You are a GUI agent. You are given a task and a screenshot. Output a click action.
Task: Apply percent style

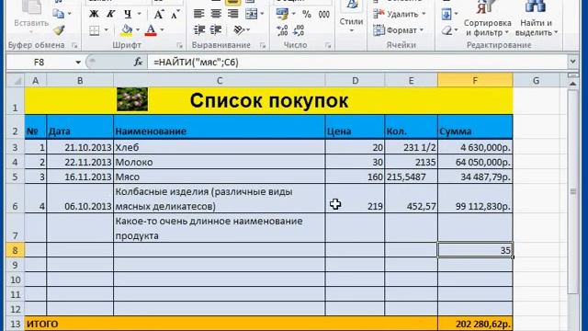tap(307, 15)
